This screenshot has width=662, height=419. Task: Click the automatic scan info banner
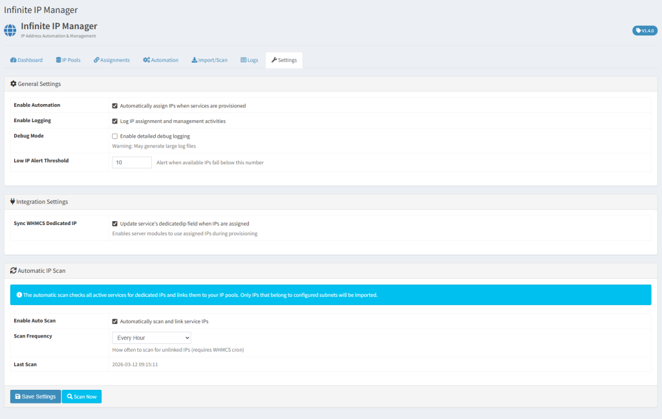[x=330, y=295]
